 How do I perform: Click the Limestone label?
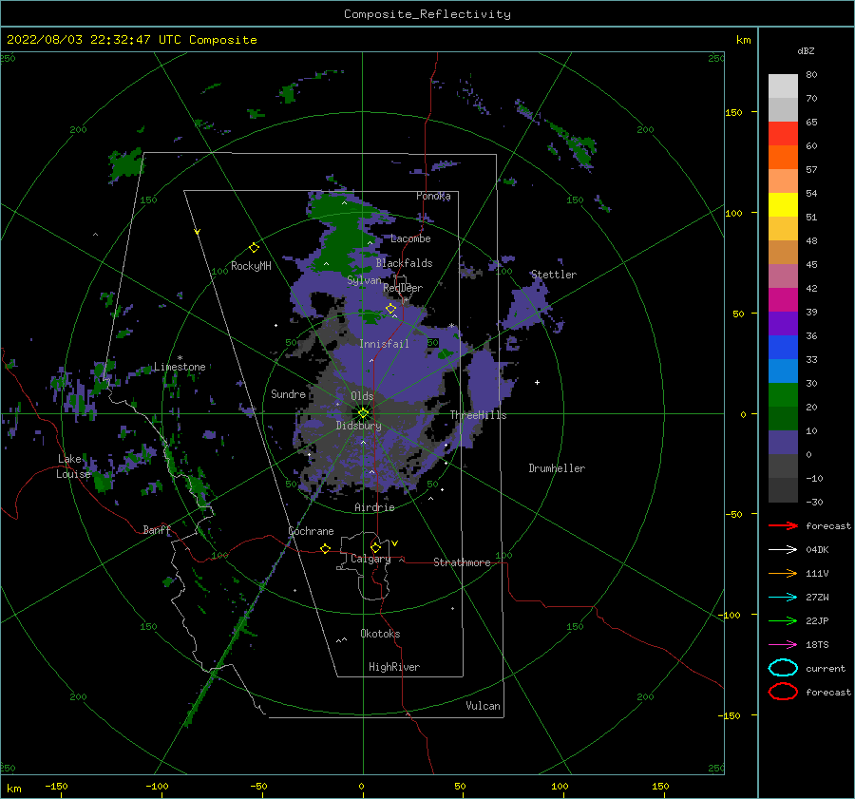pyautogui.click(x=180, y=367)
